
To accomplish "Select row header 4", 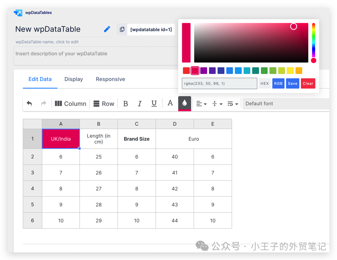I will pyautogui.click(x=32, y=189).
